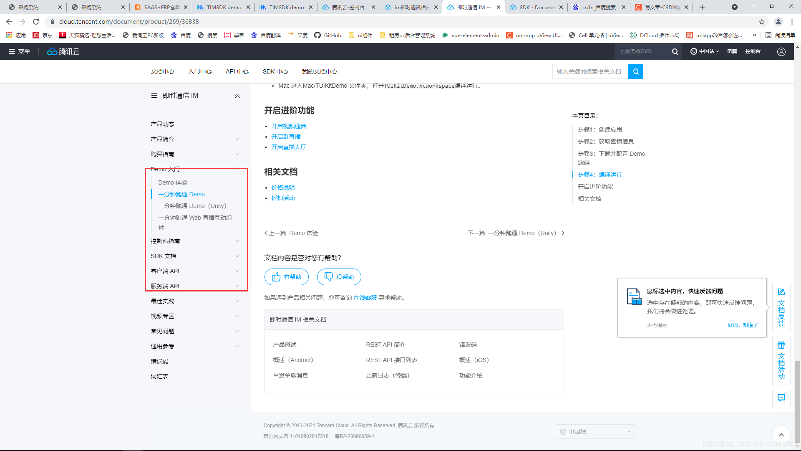Click the thumbs-up 有帮助 button
This screenshot has height=451, width=801.
(286, 277)
